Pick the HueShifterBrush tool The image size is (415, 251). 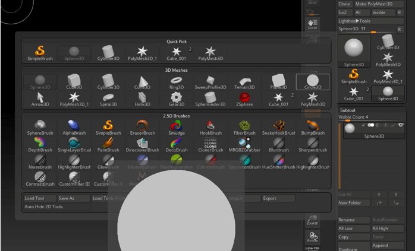click(x=279, y=162)
